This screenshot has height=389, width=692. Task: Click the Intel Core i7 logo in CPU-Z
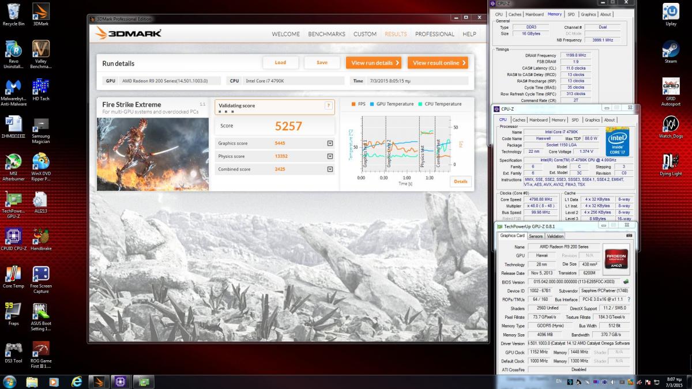coord(618,142)
